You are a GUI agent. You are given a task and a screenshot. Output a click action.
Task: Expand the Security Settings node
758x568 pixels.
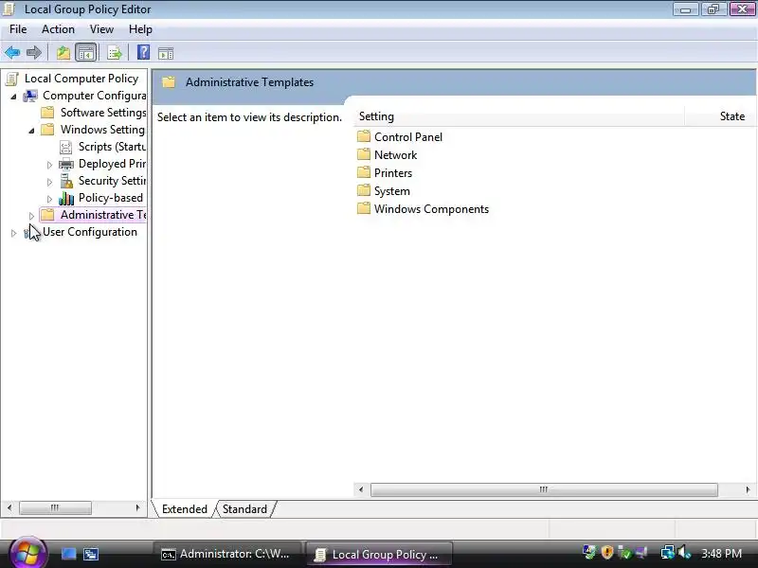(49, 182)
